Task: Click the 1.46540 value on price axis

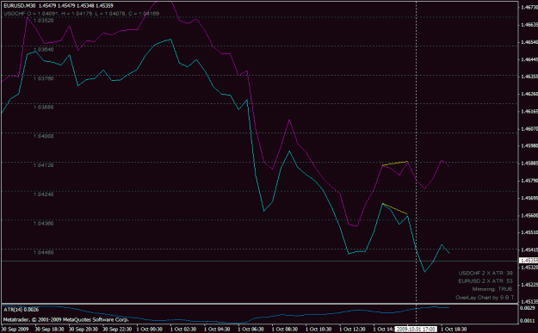Action: coord(529,42)
